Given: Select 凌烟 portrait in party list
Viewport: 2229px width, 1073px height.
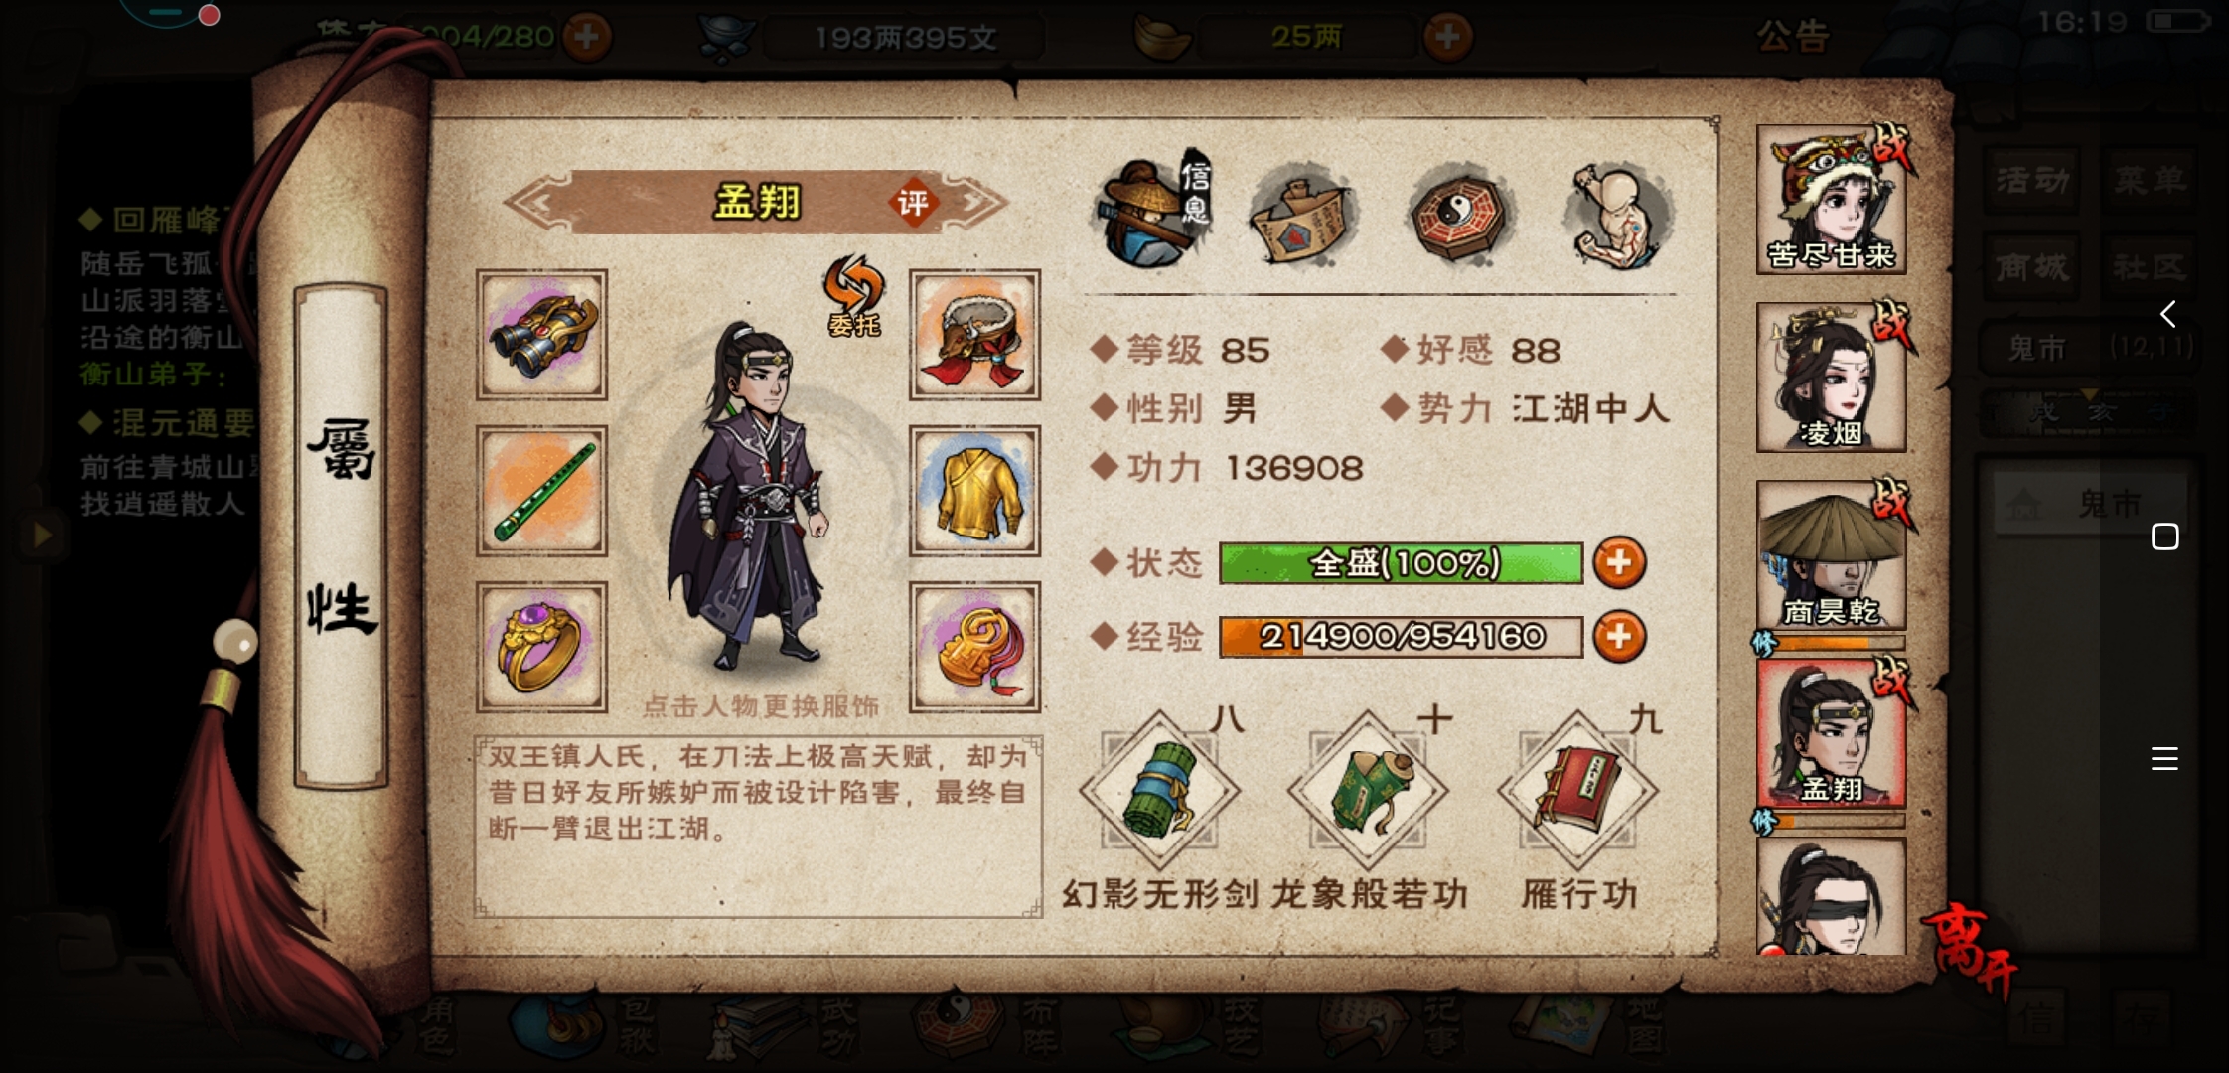Looking at the screenshot, I should (1831, 378).
